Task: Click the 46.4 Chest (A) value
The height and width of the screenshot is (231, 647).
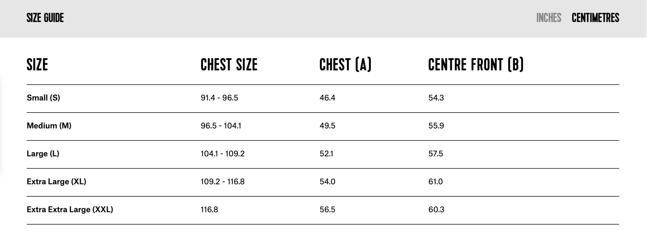Action: pos(327,98)
